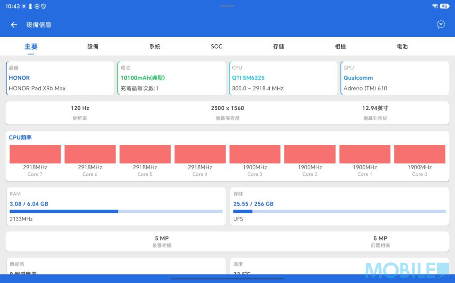Click the 120 Hz refresh rate value
Viewport: 455px width, 283px height.
tap(80, 108)
